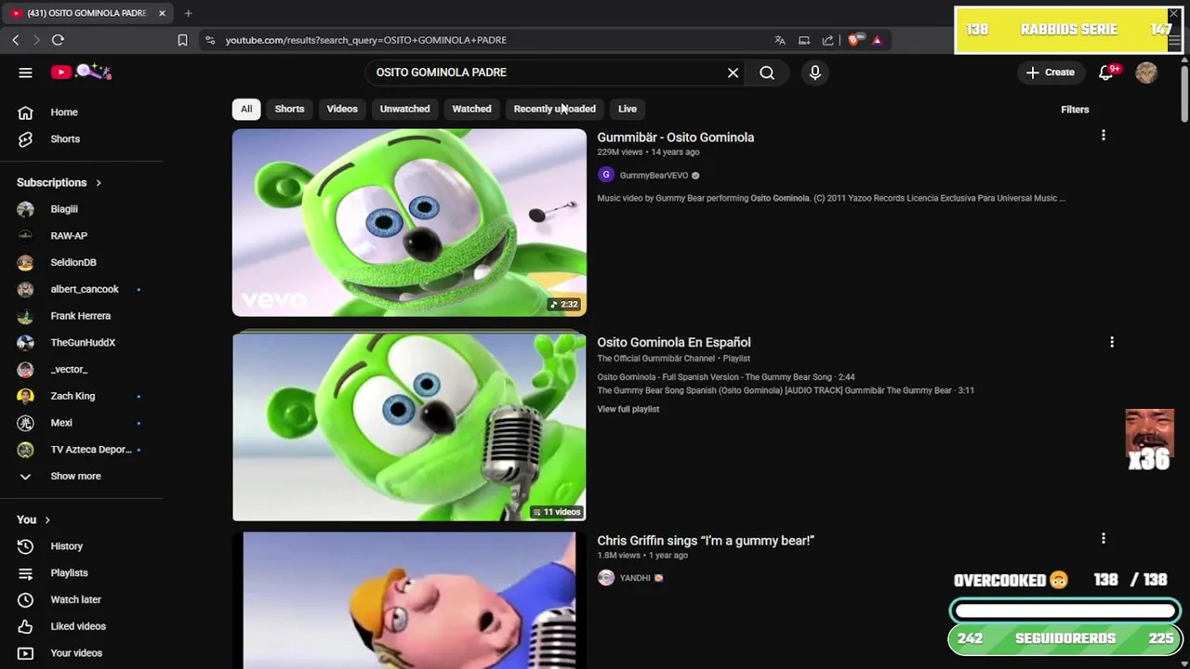Image resolution: width=1190 pixels, height=669 pixels.
Task: Play the Gummibär VEVO video thumbnail
Action: [x=409, y=223]
